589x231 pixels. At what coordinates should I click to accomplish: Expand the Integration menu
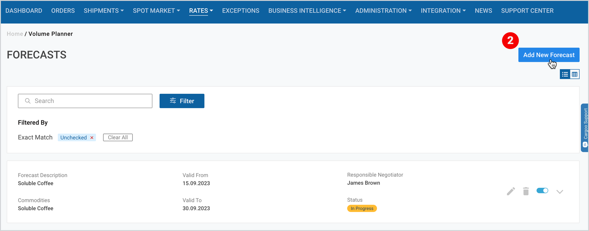click(x=443, y=11)
